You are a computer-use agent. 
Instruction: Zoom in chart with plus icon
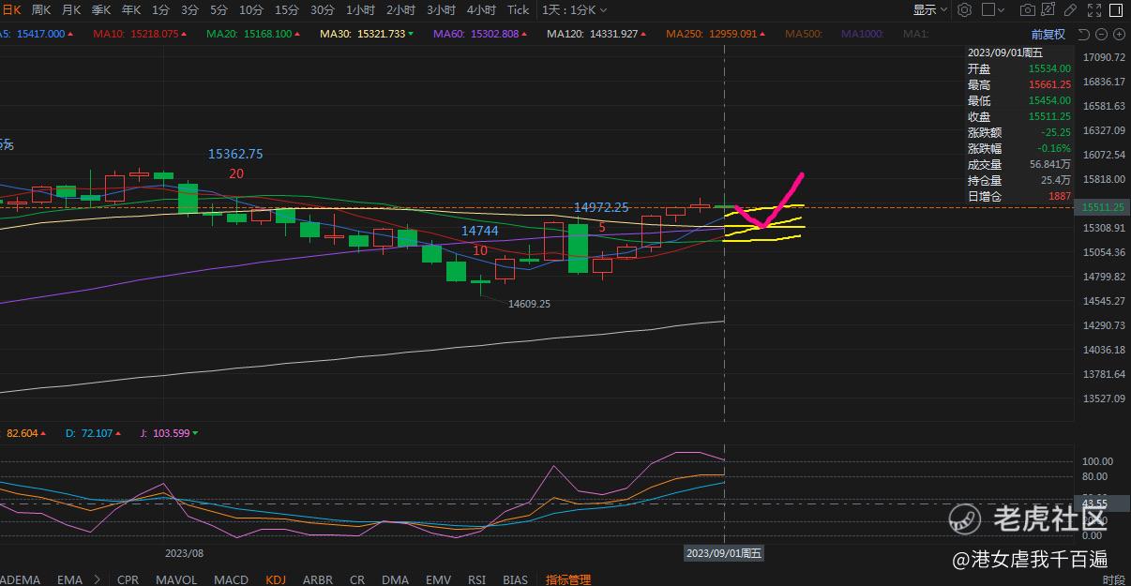[x=1119, y=35]
